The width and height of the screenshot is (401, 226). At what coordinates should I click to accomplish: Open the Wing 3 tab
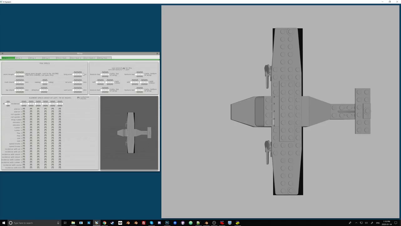click(35, 58)
